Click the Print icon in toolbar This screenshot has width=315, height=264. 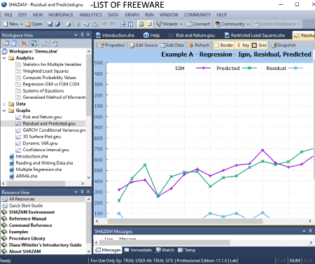tap(68, 24)
